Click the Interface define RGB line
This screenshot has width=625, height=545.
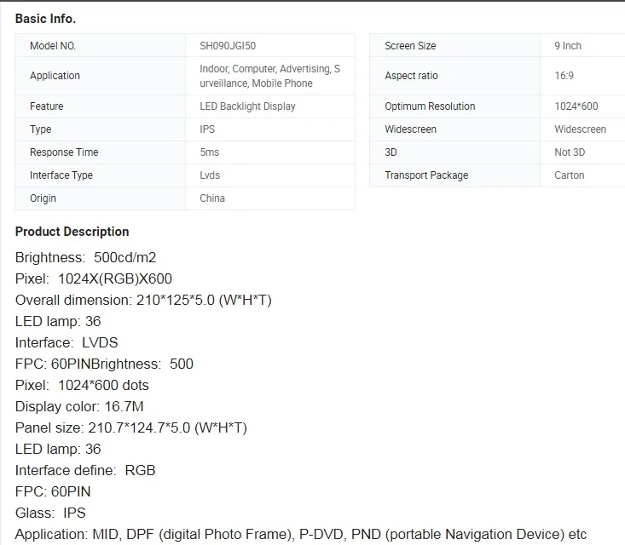(85, 471)
